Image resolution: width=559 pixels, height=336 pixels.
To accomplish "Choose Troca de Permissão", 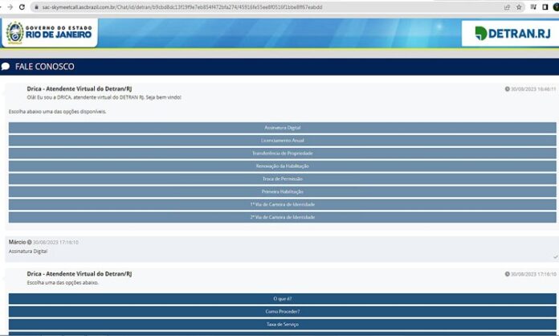I will click(282, 179).
